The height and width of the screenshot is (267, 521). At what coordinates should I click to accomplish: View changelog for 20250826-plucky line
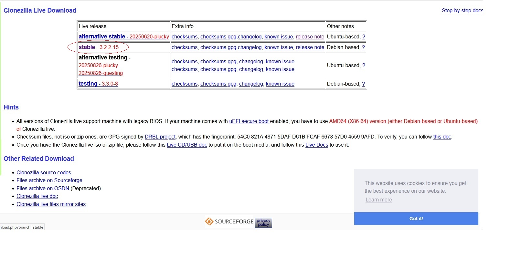pos(251,62)
